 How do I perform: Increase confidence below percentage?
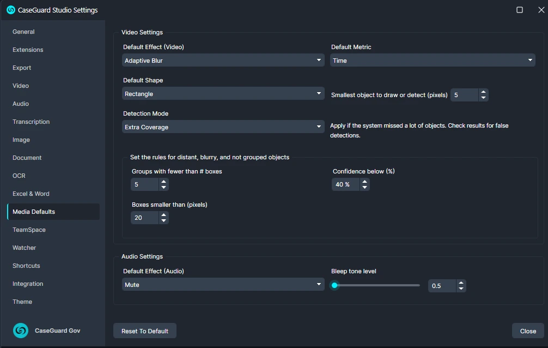coord(364,181)
